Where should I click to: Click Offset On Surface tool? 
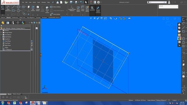pyautogui.click(x=47, y=10)
